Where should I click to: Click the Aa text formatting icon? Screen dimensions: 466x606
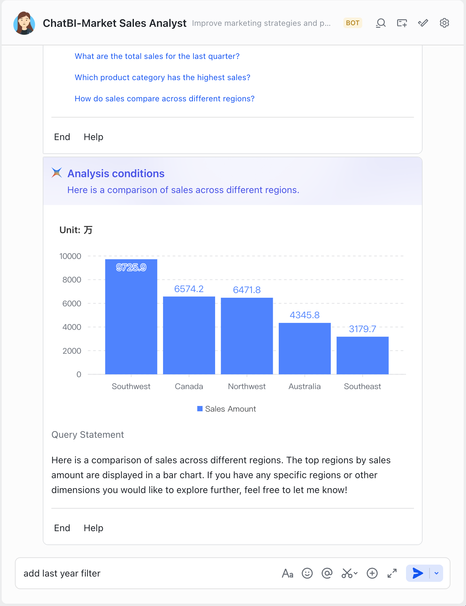287,573
